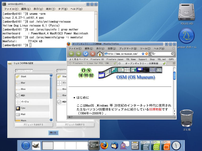The width and height of the screenshot is (202, 151).
Task: Click the clock gadget in the dock
Action: pos(176,145)
